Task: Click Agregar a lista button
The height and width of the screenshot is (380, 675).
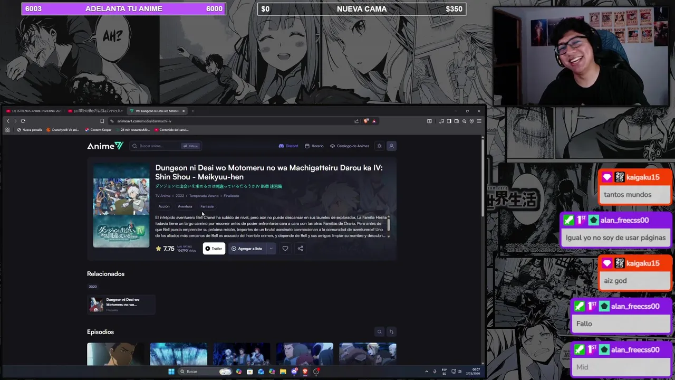Action: point(247,249)
